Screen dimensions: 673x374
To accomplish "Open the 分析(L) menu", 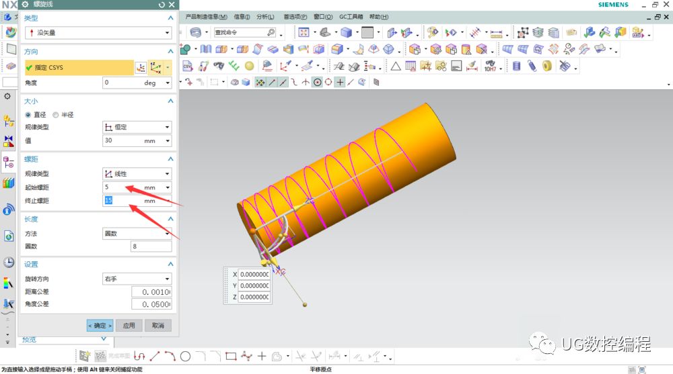I will 265,17.
